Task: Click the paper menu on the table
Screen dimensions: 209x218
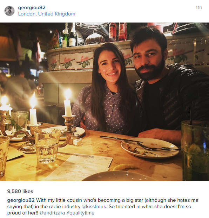Action: click(80, 167)
